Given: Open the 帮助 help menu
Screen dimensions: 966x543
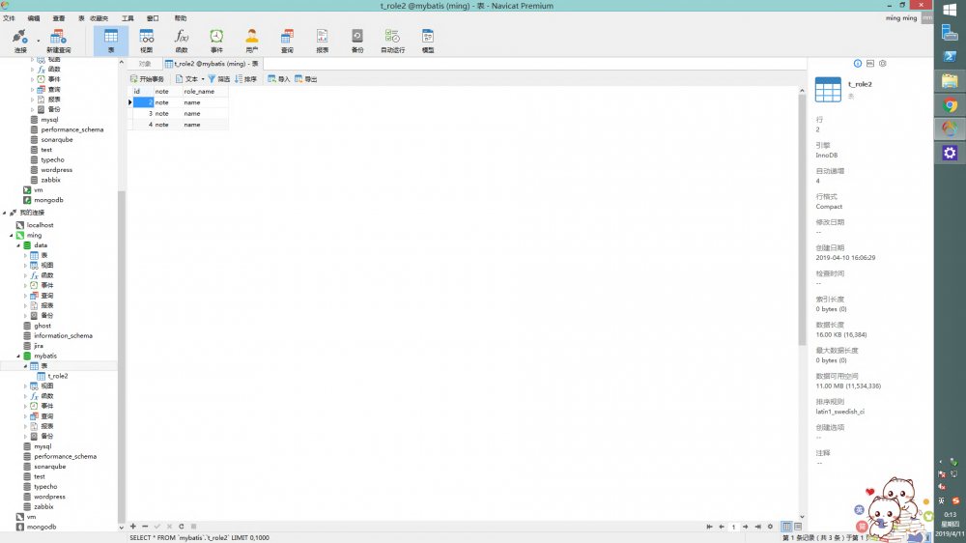Looking at the screenshot, I should [x=181, y=18].
